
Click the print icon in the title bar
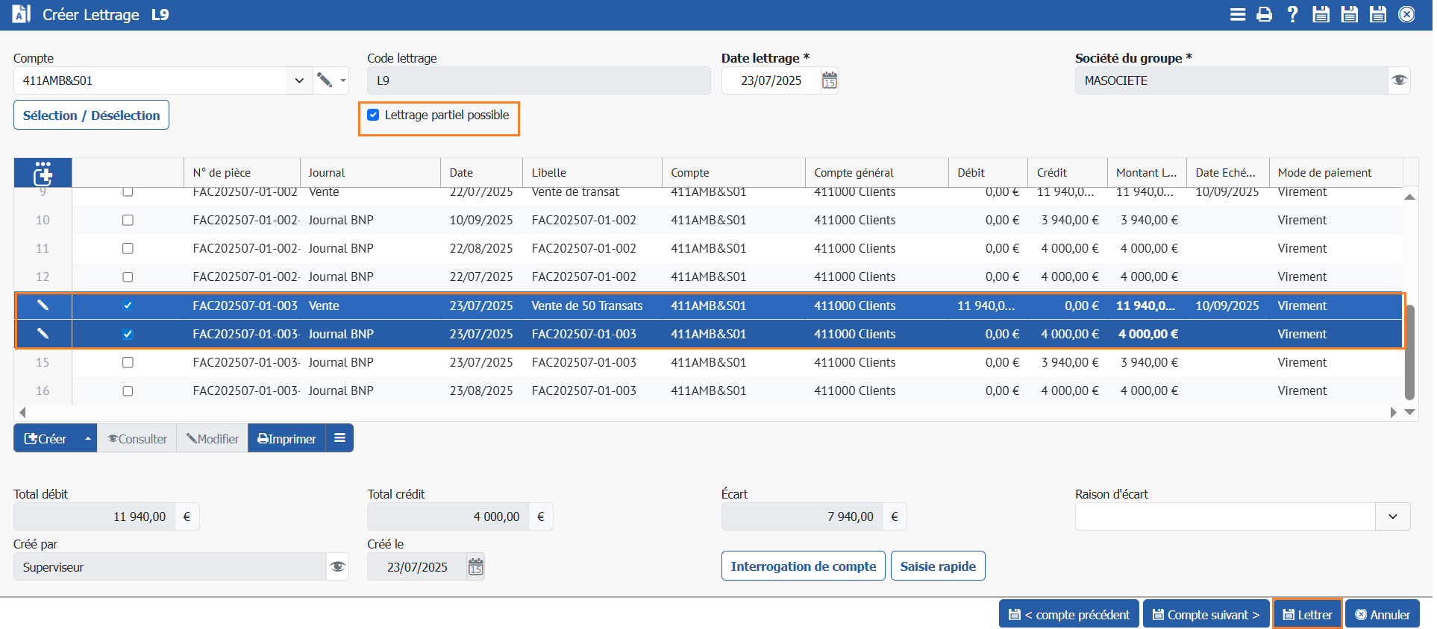pos(1264,15)
